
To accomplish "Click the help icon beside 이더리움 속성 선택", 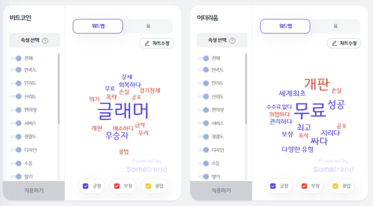I will coord(232,41).
